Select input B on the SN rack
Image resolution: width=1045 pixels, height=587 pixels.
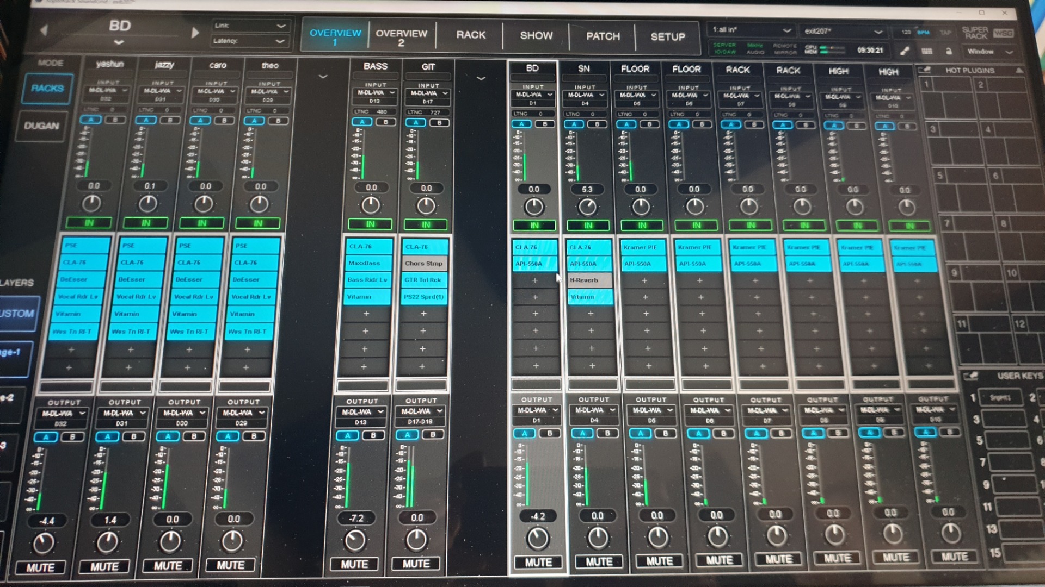pos(598,124)
